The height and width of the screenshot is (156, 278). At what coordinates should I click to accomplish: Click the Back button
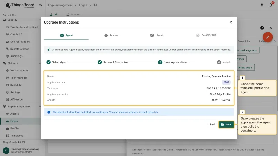point(211,124)
